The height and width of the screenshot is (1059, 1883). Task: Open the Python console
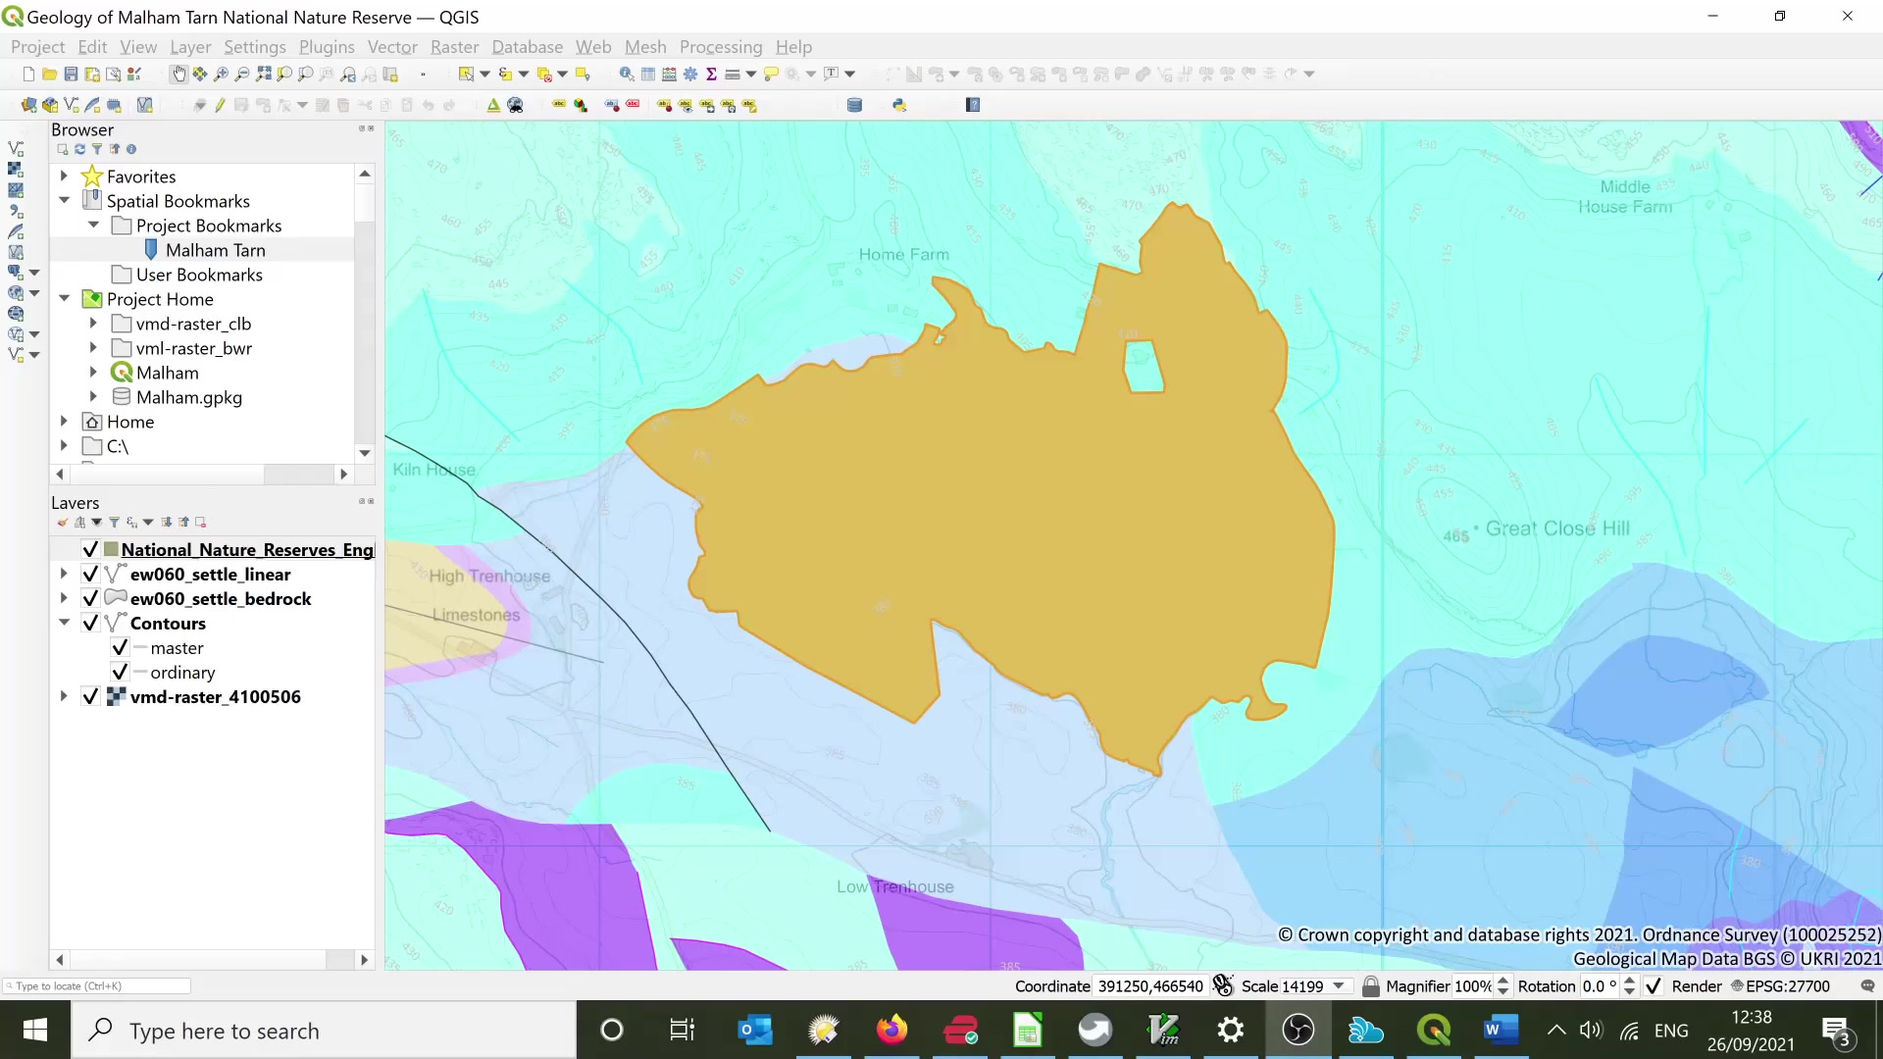899,105
